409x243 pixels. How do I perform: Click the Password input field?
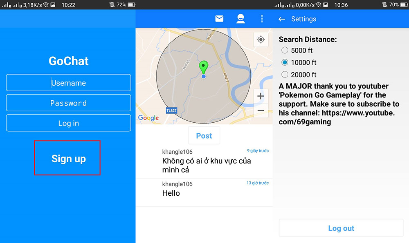coord(69,103)
